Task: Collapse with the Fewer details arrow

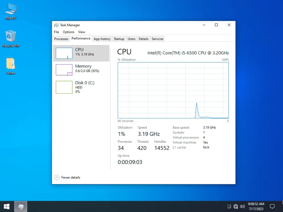Action: pyautogui.click(x=57, y=177)
